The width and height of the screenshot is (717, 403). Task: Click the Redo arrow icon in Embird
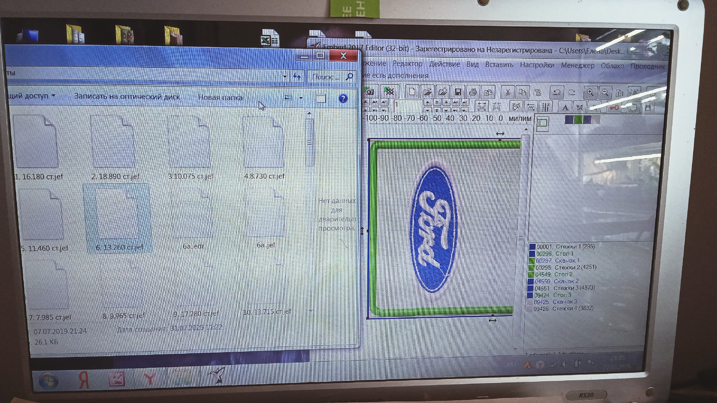pos(571,92)
